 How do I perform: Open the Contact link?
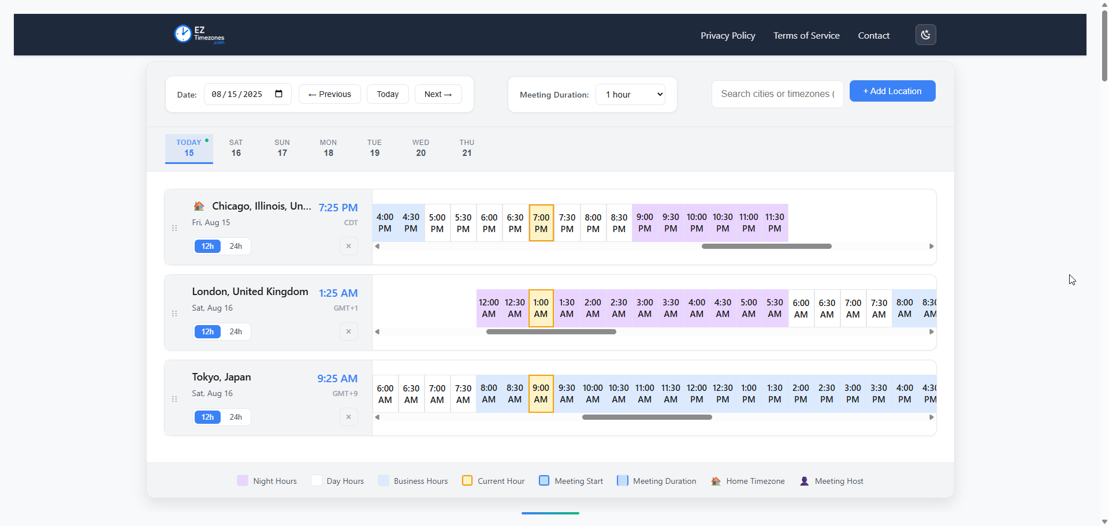pos(873,35)
